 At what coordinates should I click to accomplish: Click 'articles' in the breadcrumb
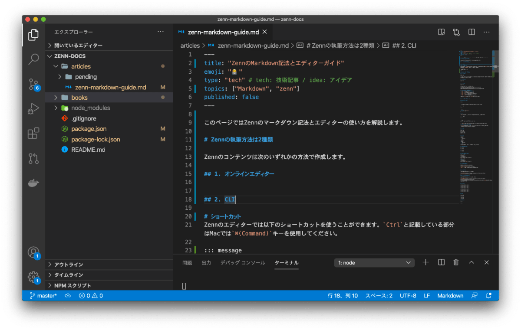[190, 46]
